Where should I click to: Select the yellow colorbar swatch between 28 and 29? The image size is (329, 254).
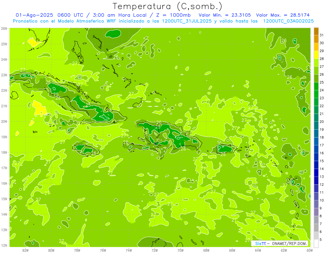pos(316,55)
